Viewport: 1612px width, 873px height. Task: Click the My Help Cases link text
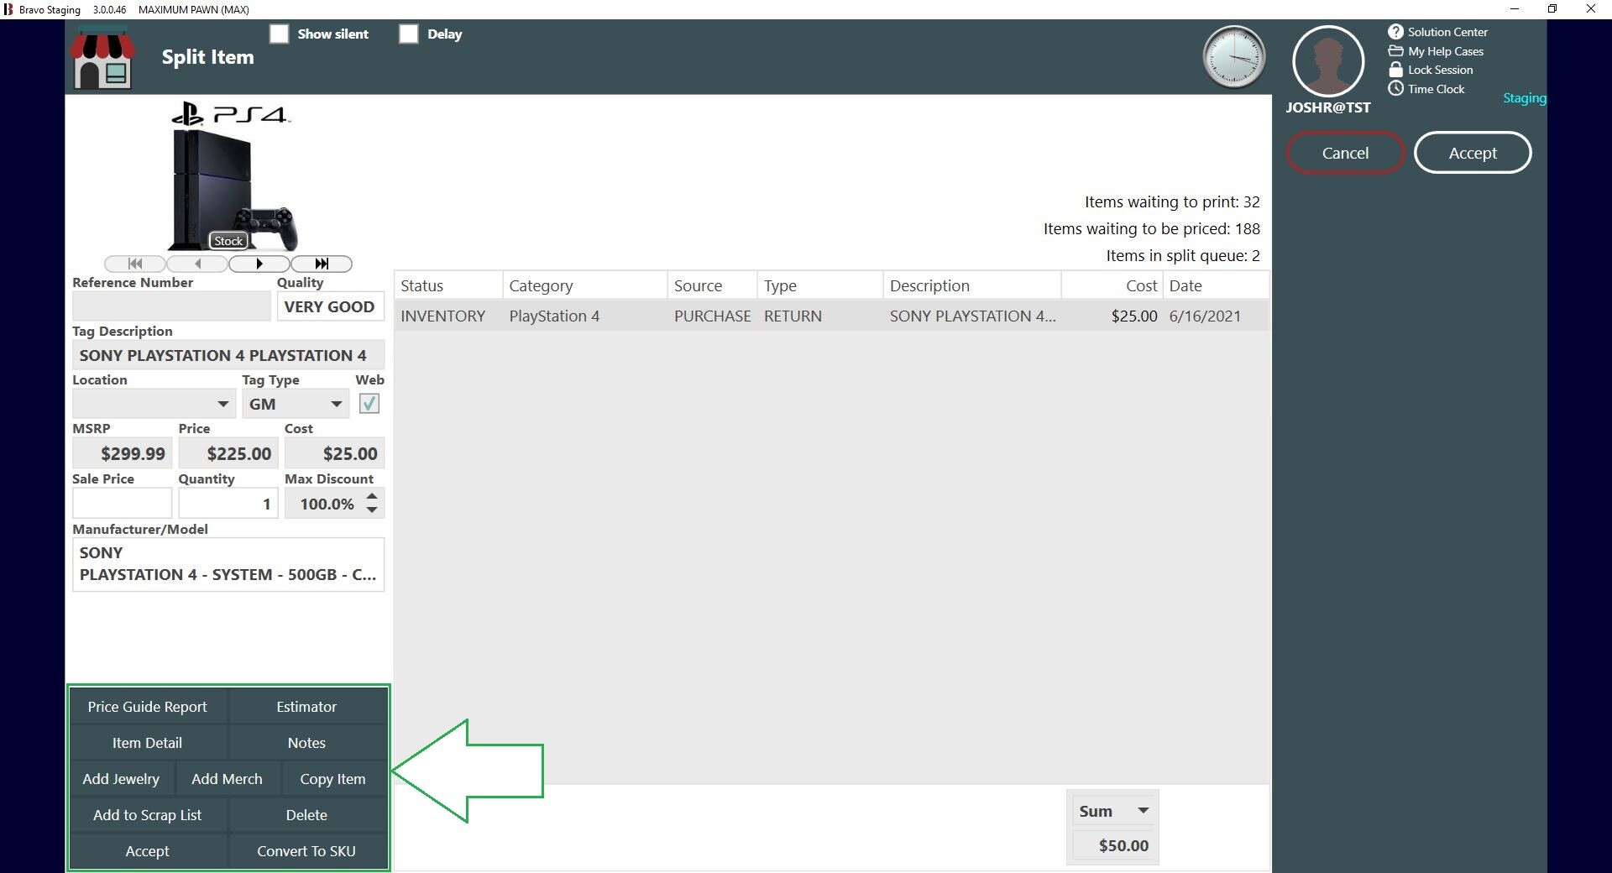click(x=1446, y=51)
